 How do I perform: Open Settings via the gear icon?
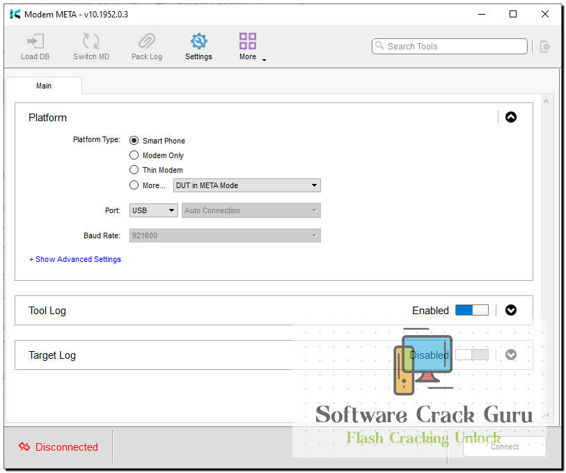[198, 41]
